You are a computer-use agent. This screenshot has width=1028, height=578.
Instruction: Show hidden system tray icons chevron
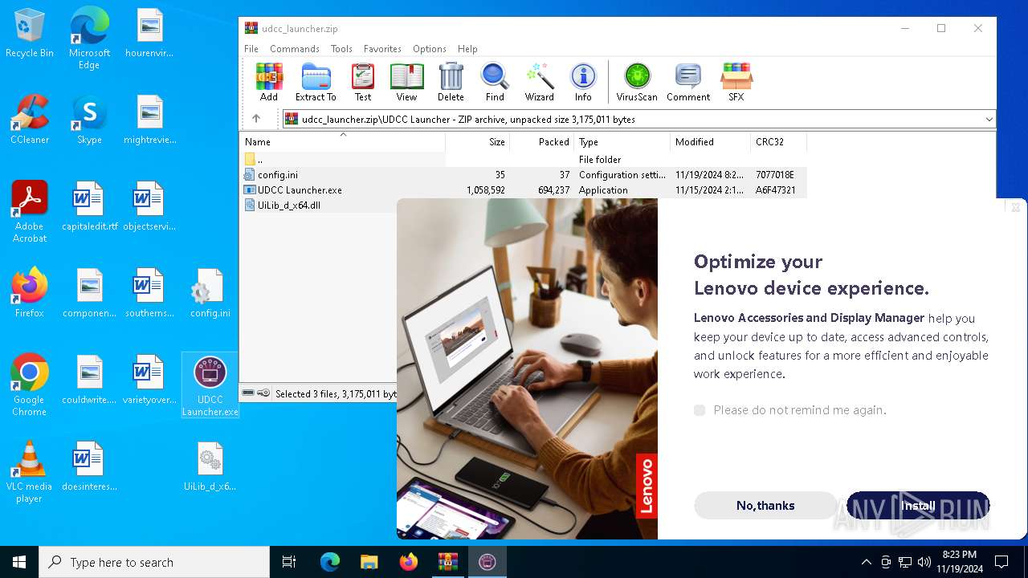(866, 562)
